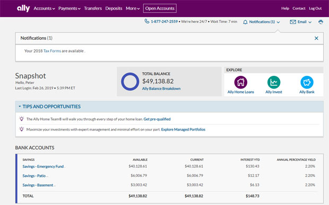The height and width of the screenshot is (205, 329).
Task: Click the $148.73 total interest YTD
Action: (x=253, y=196)
